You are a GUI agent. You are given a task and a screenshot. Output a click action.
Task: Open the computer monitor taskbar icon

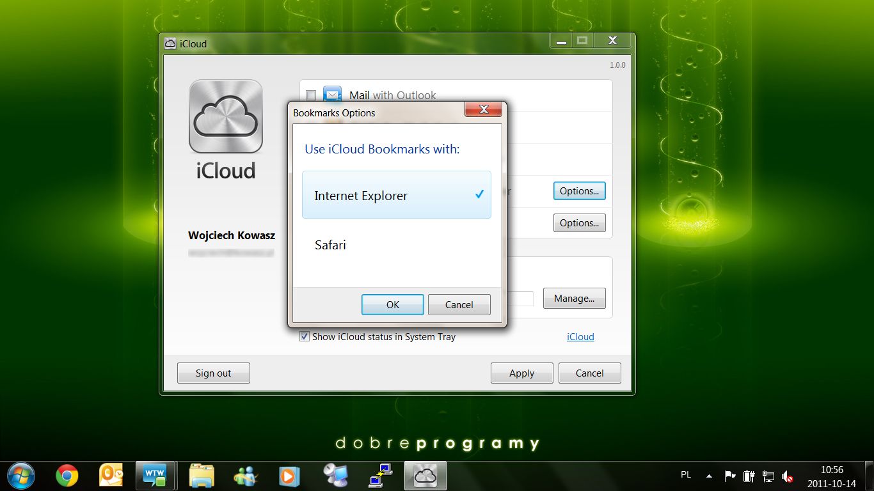click(x=335, y=476)
